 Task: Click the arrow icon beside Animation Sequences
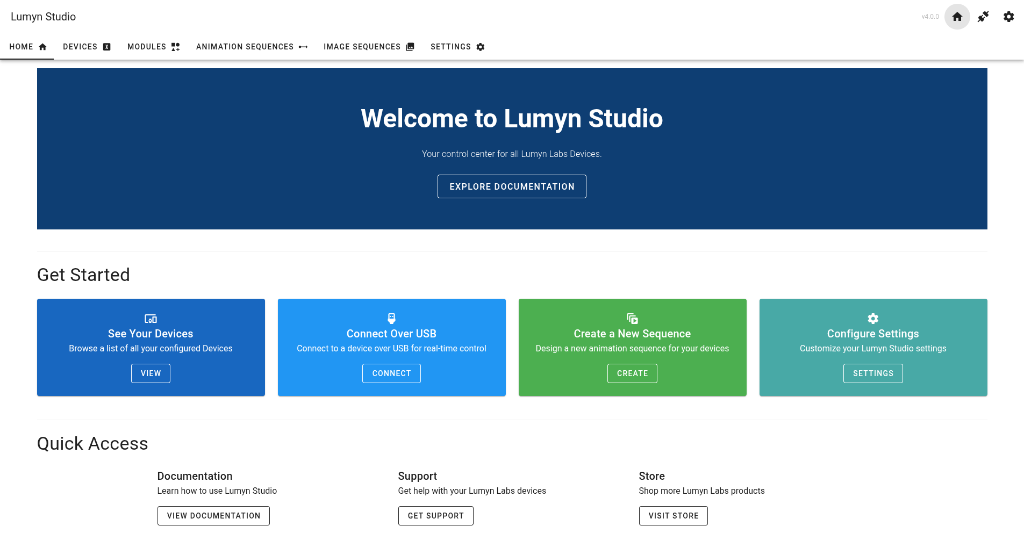tap(303, 47)
